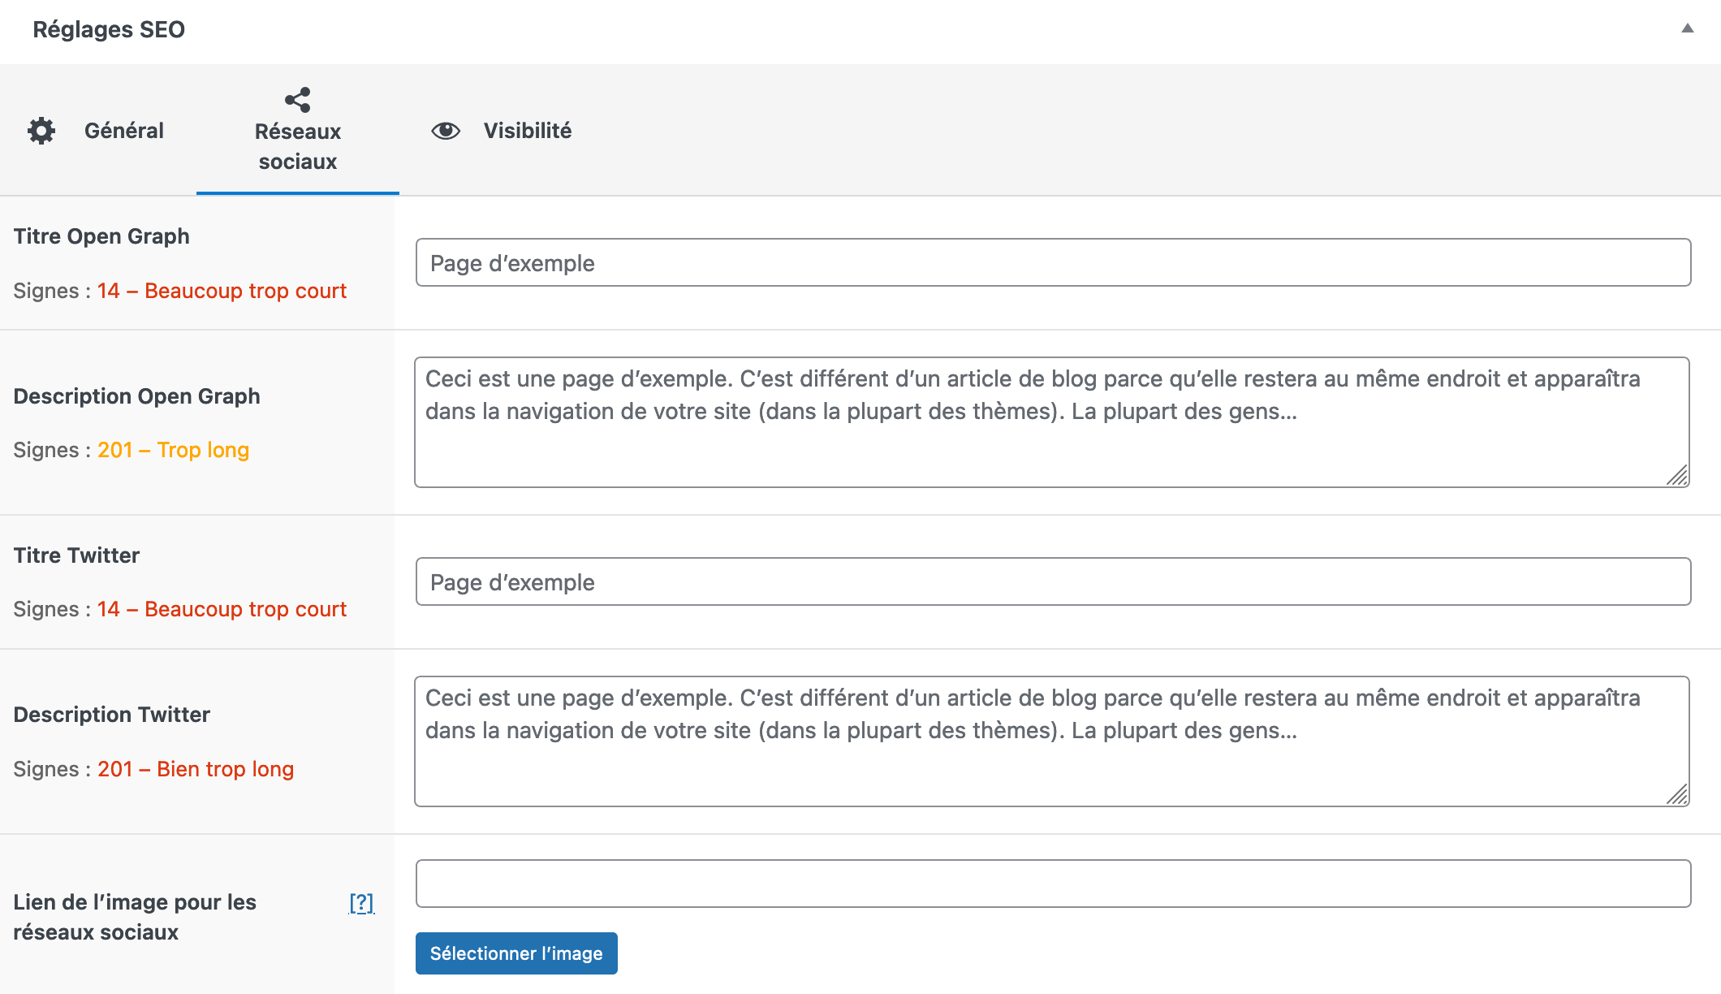This screenshot has width=1721, height=994.
Task: Click the Réglages SEO panel title
Action: [x=110, y=29]
